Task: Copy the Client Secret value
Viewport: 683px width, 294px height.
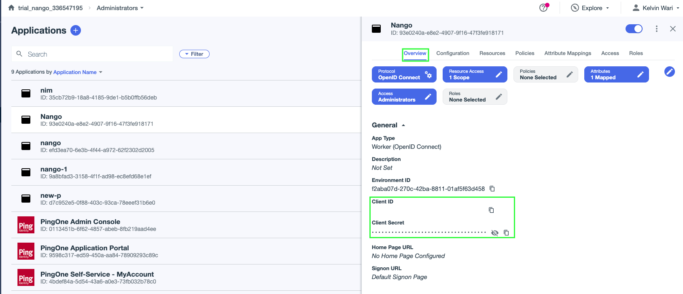Action: 506,233
